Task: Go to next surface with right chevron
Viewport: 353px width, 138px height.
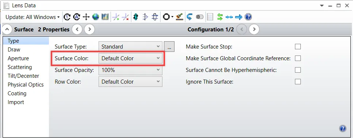Action: pos(89,29)
